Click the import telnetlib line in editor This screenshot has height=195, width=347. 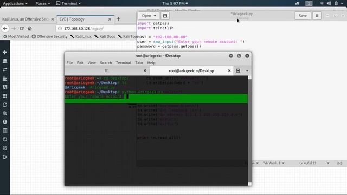tap(156, 28)
